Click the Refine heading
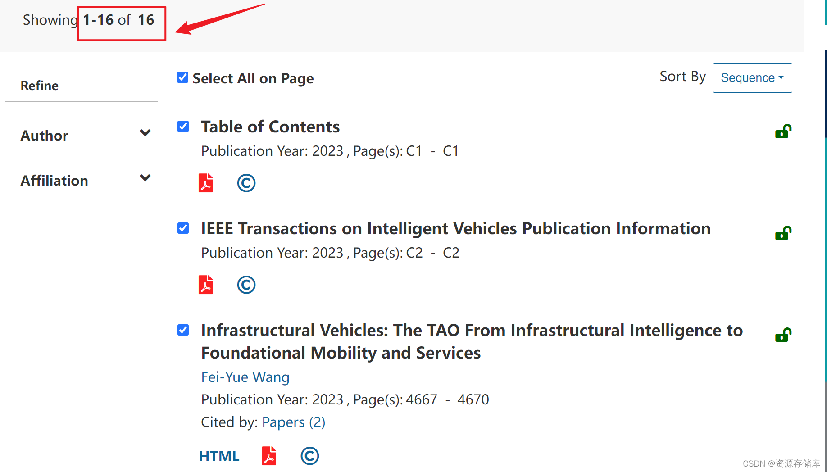This screenshot has height=472, width=827. coord(40,86)
